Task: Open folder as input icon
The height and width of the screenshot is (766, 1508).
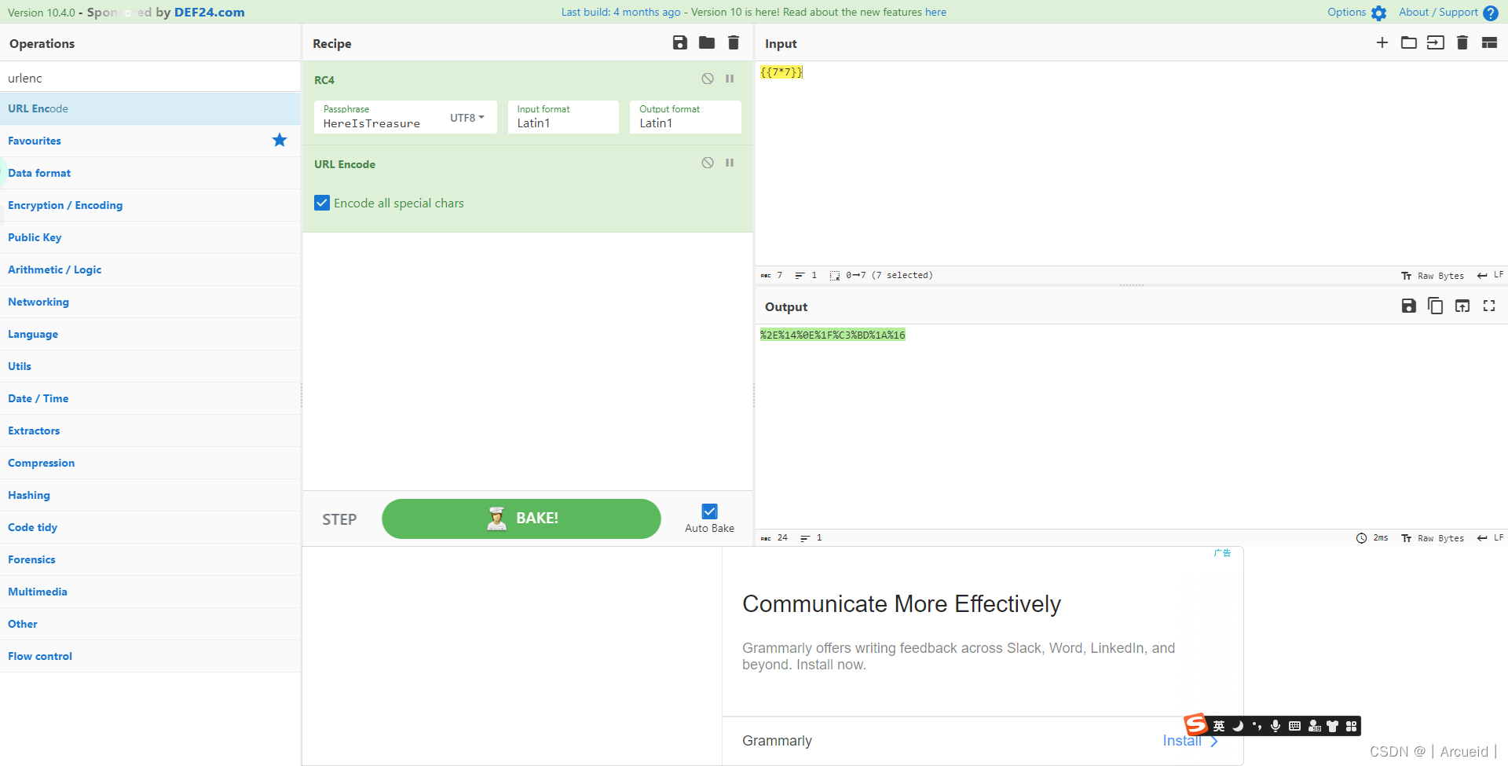Action: coord(1409,42)
